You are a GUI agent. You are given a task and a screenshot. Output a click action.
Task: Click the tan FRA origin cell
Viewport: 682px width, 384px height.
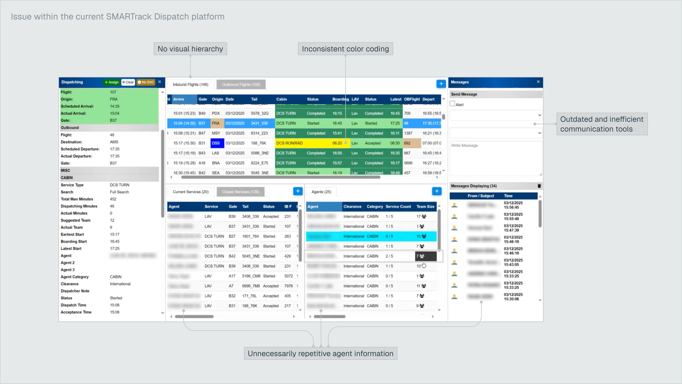(x=217, y=123)
